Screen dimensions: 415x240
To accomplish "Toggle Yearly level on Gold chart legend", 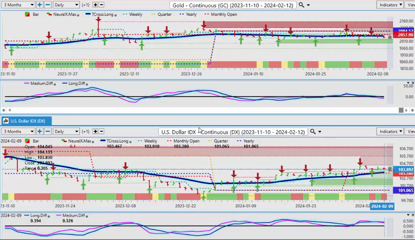I will pos(188,14).
